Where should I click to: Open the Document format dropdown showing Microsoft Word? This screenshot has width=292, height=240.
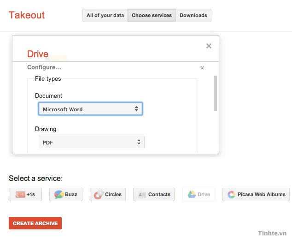click(x=91, y=109)
